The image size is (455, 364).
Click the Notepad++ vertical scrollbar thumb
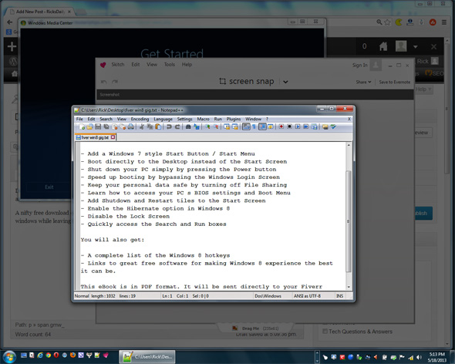[349, 221]
